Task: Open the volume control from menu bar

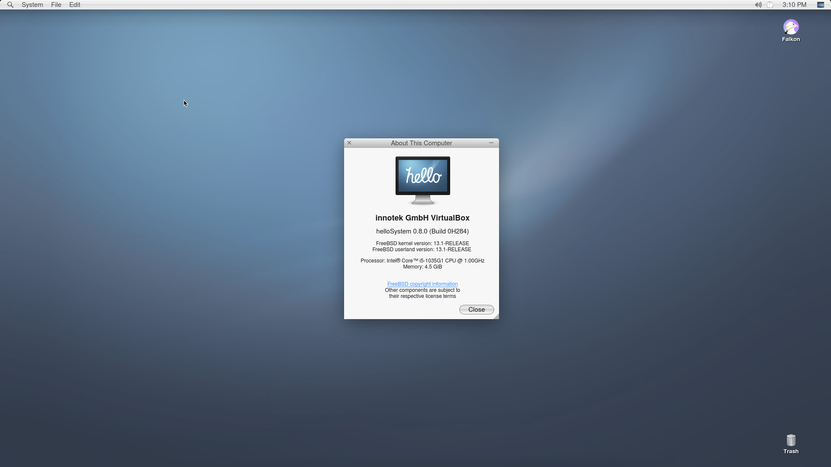Action: [758, 5]
